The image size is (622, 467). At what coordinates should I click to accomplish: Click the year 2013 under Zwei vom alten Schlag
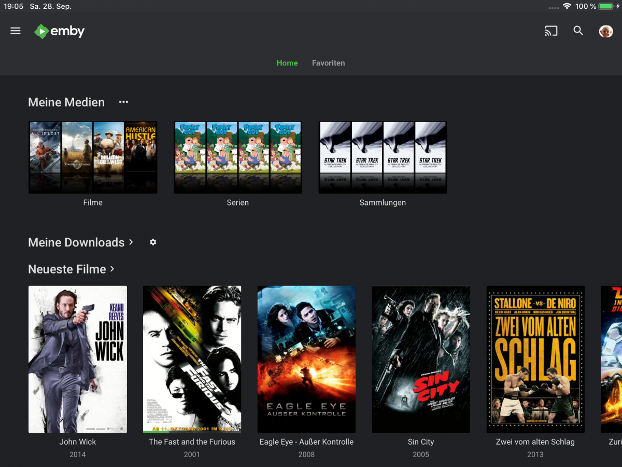tap(535, 455)
